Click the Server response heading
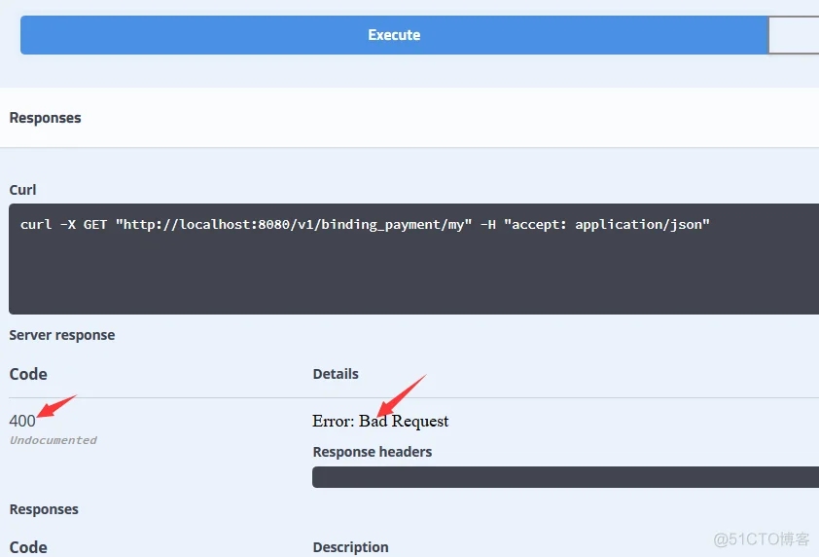Image resolution: width=819 pixels, height=557 pixels. point(62,335)
